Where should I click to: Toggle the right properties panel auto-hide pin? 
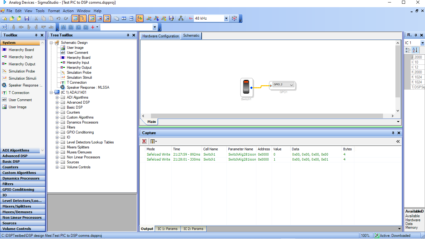(x=416, y=35)
